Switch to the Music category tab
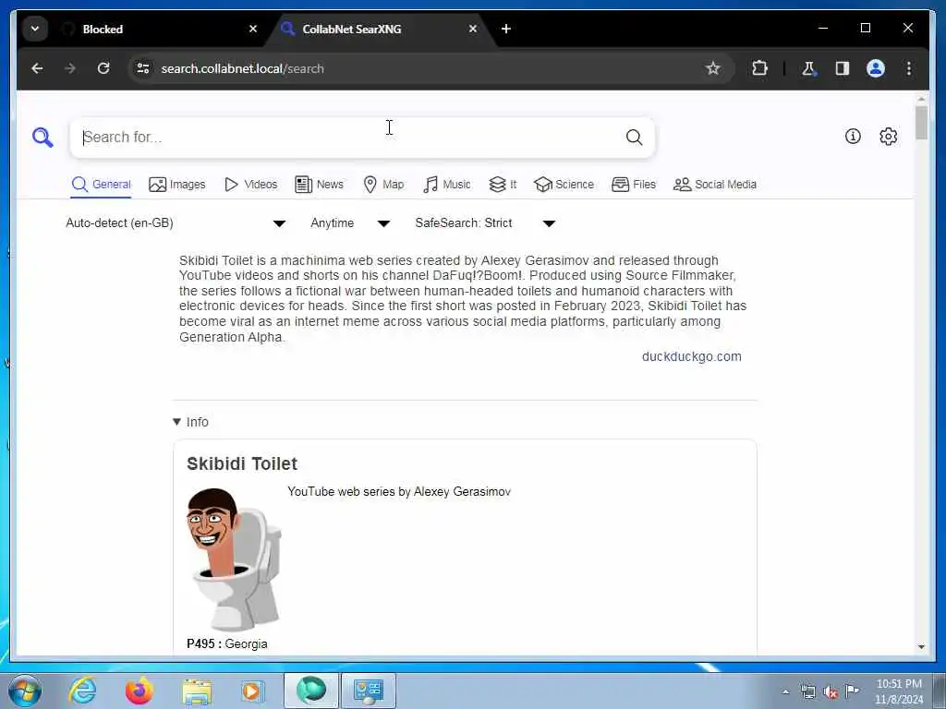946x709 pixels. [447, 185]
